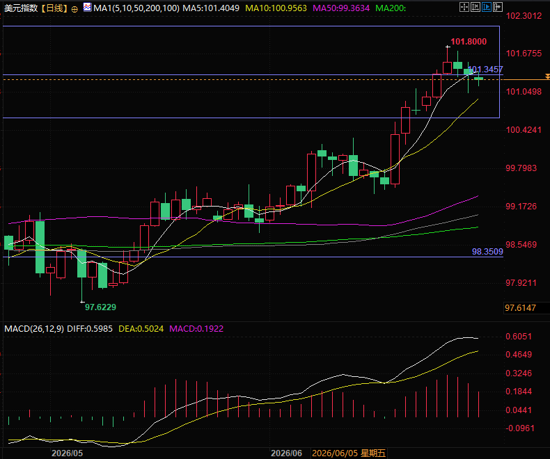Click the DEA:0.5024 yellow value
Screen dimensions: 550x459
point(141,329)
